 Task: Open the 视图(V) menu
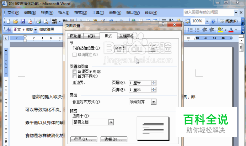tap(47, 12)
